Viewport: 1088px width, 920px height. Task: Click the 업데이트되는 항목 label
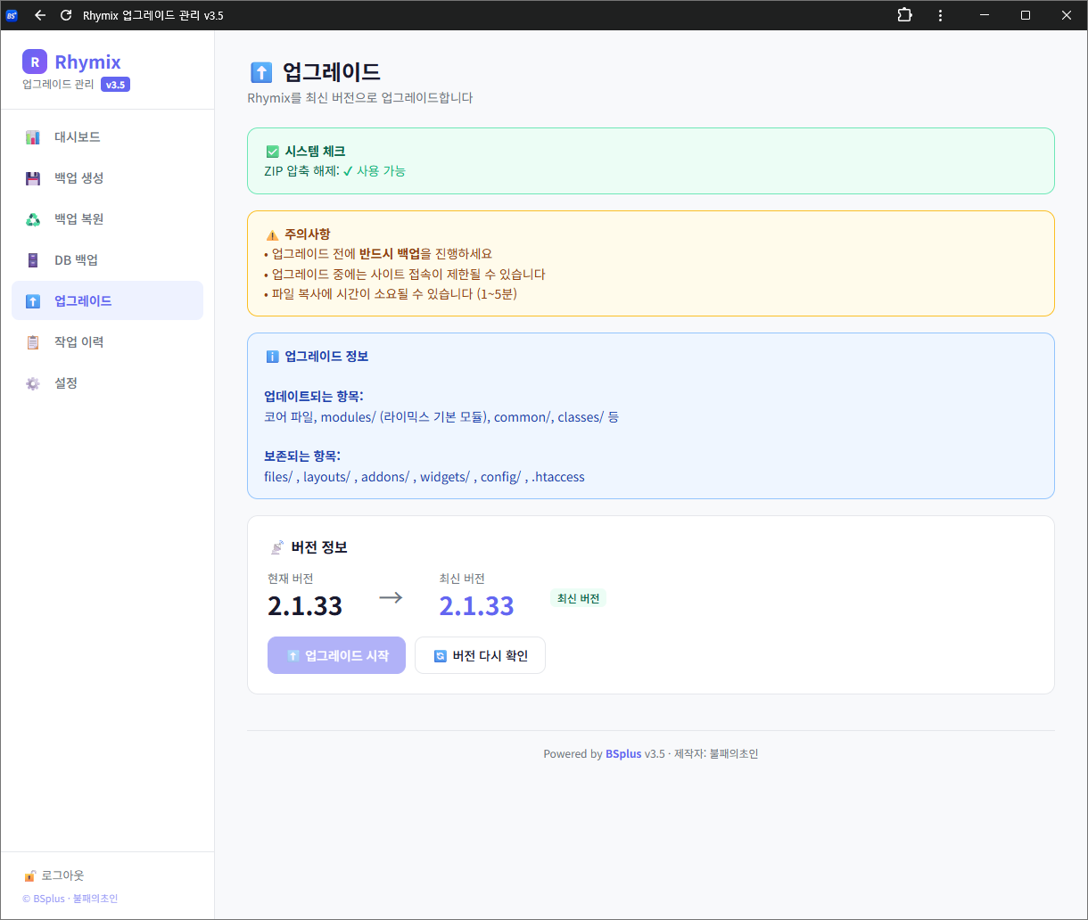coord(314,396)
